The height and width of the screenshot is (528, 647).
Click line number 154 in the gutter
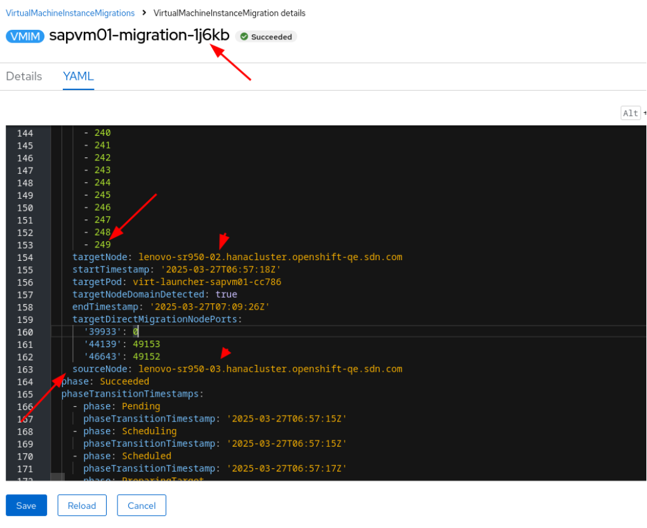coord(25,258)
